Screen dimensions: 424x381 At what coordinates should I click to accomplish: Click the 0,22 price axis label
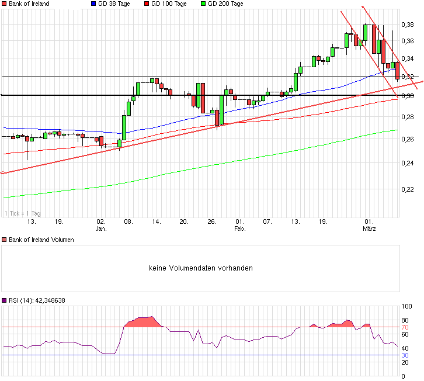click(408, 189)
